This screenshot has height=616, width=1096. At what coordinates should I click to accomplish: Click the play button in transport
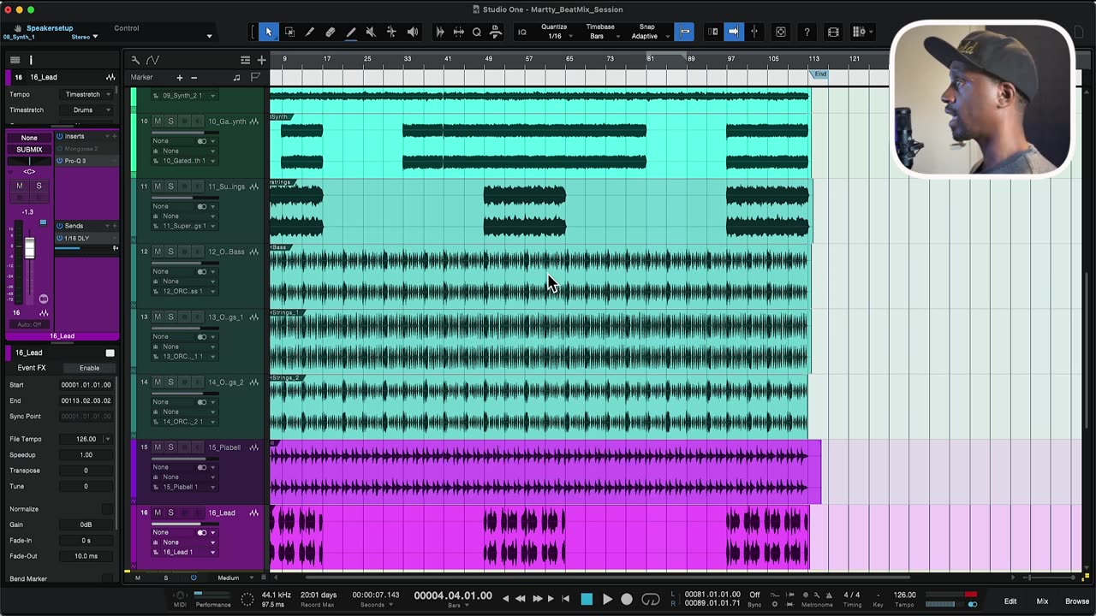click(x=607, y=599)
